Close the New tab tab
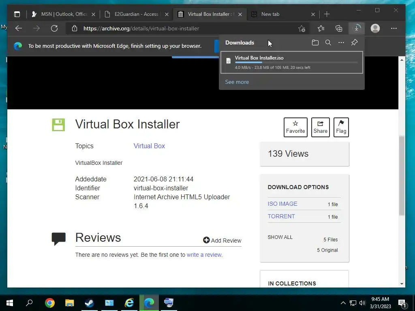Viewport: 415px width, 311px height. [x=313, y=14]
